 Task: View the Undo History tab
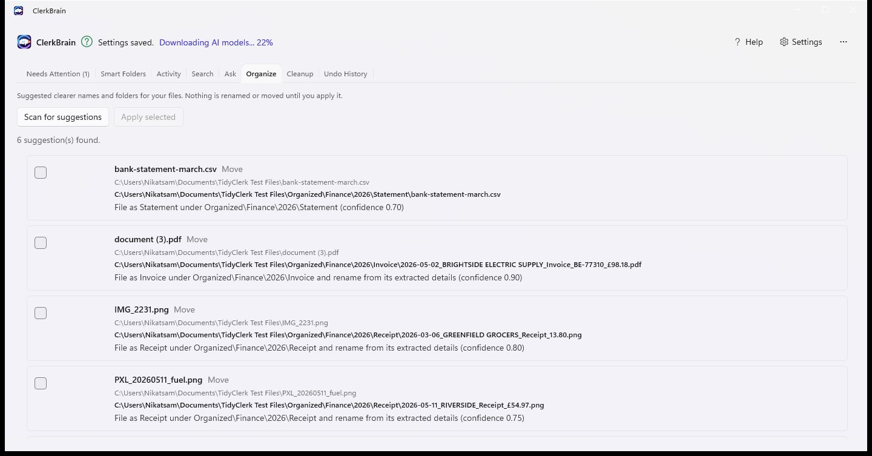tap(346, 74)
